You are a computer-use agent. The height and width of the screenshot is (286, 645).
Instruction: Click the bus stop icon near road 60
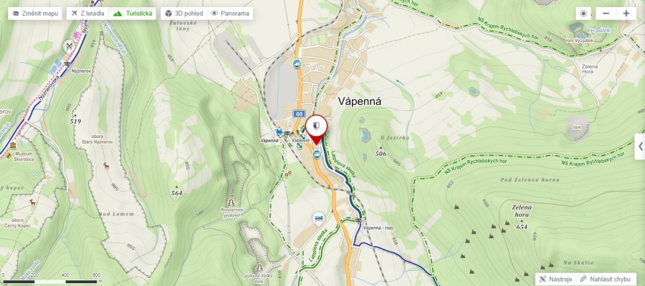tap(296, 64)
